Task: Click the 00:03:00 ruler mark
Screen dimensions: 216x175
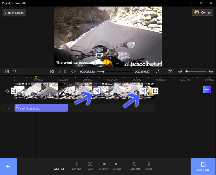Action: 88,80
